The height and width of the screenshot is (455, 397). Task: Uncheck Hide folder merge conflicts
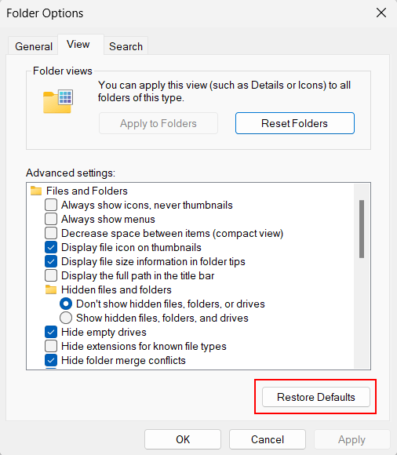click(51, 360)
